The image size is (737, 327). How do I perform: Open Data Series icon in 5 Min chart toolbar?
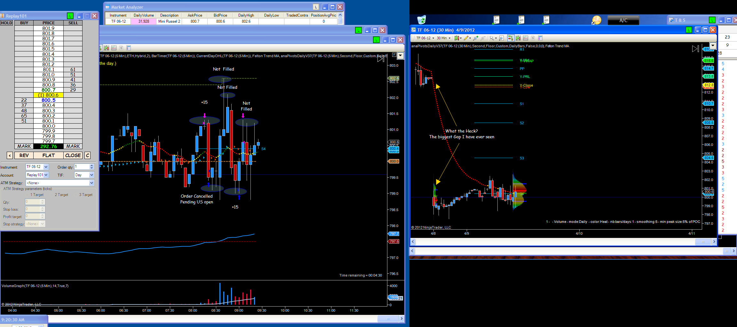tap(107, 48)
